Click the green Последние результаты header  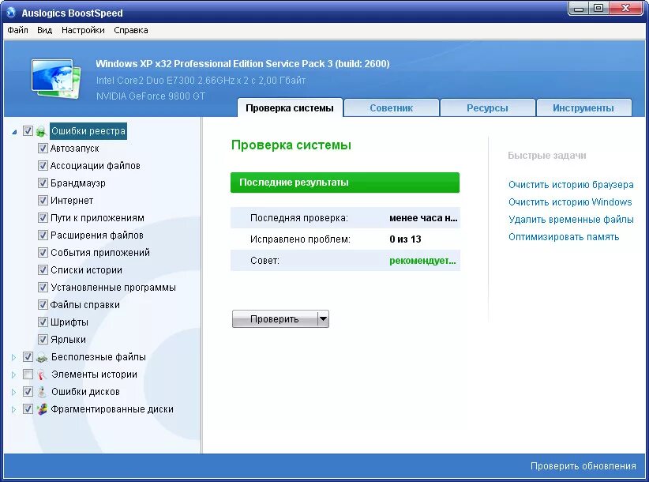coord(345,183)
